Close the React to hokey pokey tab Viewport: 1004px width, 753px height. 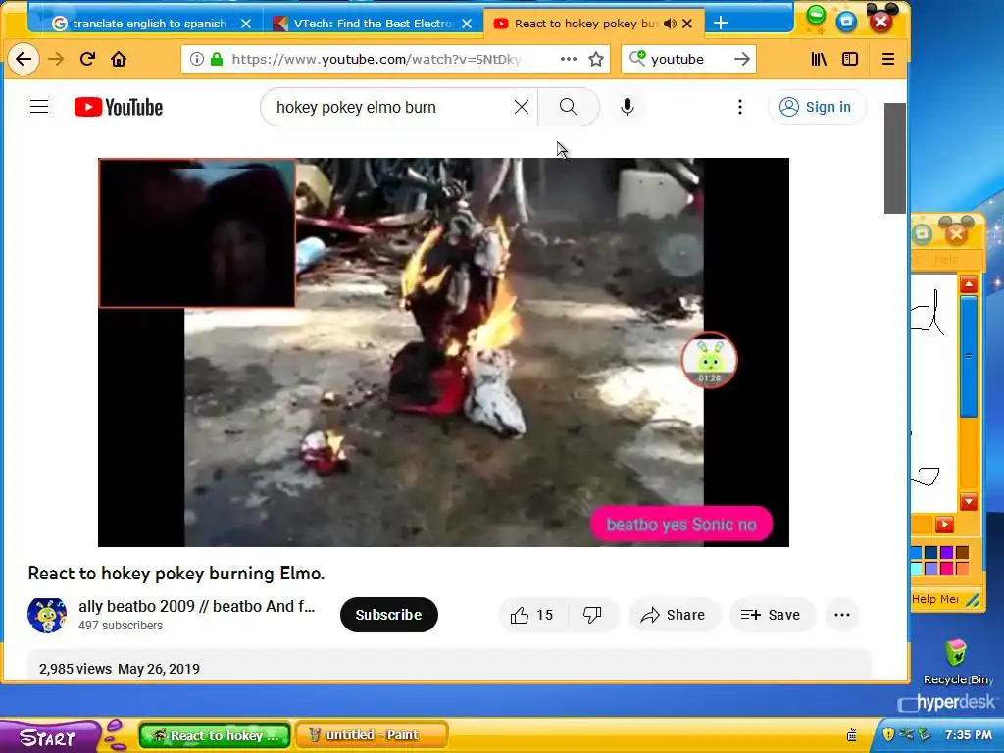point(687,24)
